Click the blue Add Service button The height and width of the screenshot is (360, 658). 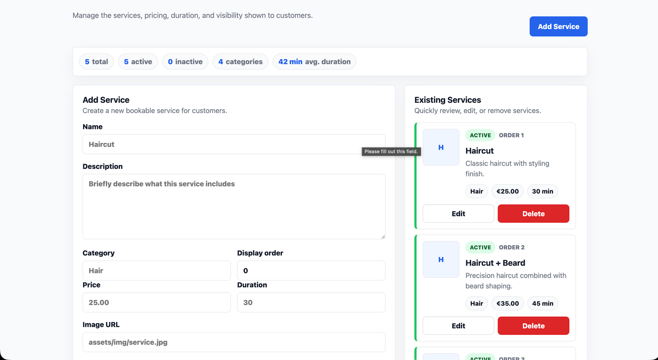558,26
